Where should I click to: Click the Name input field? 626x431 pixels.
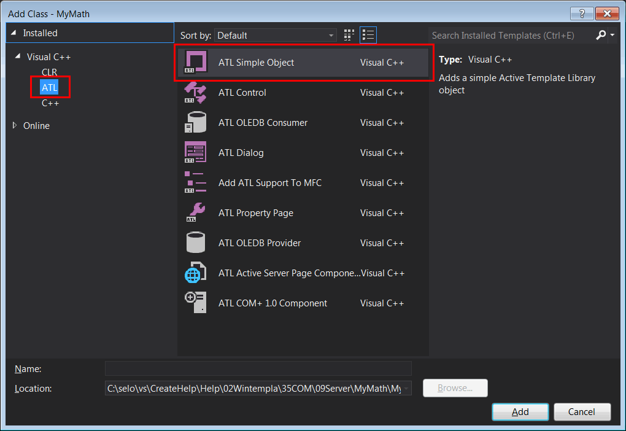pyautogui.click(x=258, y=368)
